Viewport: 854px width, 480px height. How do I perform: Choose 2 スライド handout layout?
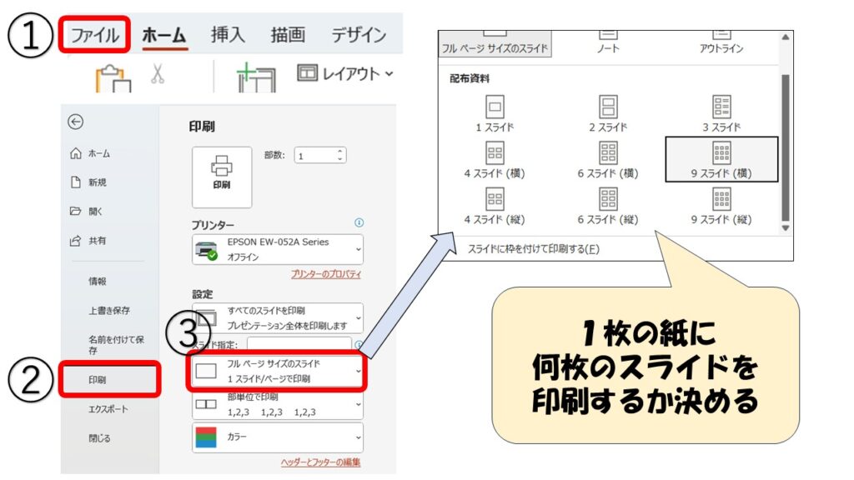[x=608, y=113]
